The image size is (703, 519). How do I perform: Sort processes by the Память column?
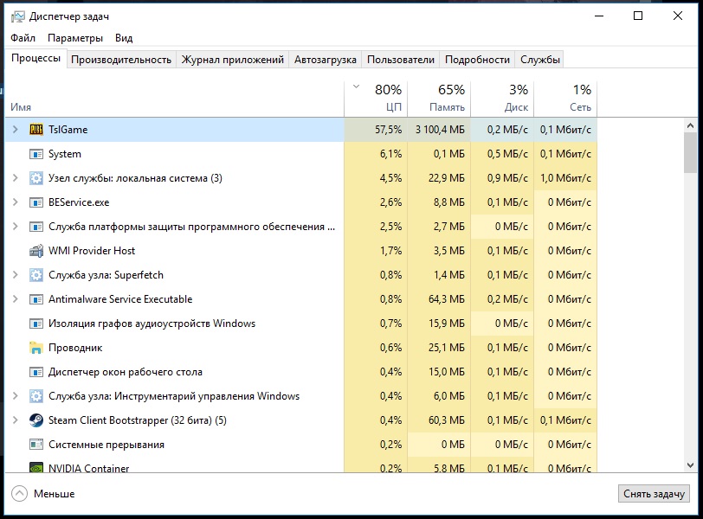(x=438, y=99)
